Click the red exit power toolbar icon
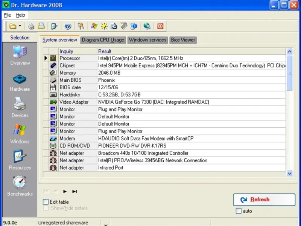The image size is (301, 226). click(160, 26)
